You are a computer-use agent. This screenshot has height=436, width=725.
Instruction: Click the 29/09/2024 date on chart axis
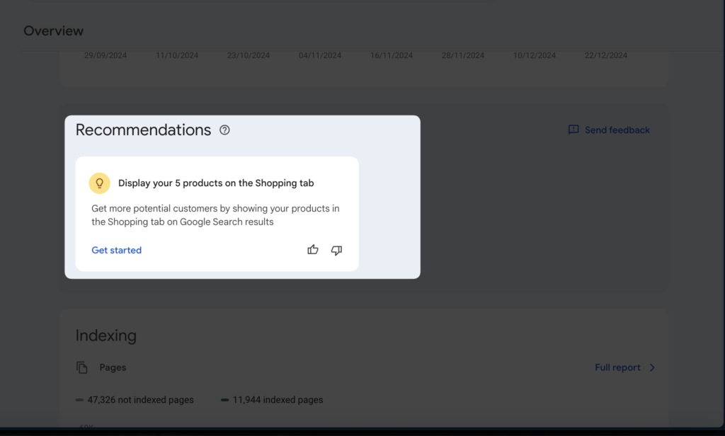(105, 55)
